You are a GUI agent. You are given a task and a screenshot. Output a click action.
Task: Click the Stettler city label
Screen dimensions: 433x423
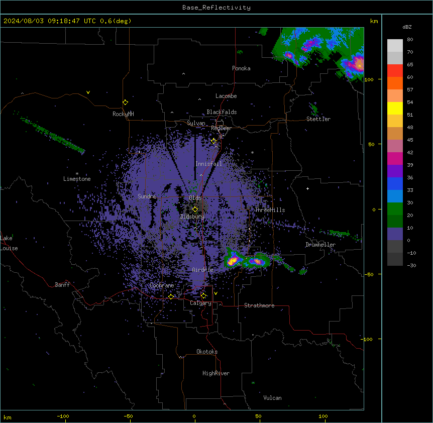coord(318,119)
